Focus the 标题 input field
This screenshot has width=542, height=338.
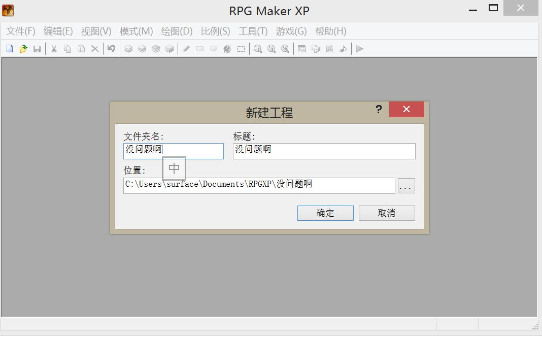(324, 151)
